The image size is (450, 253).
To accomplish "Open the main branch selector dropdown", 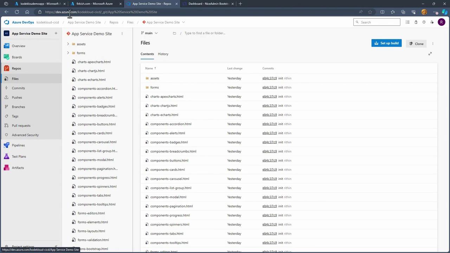I will point(149,33).
